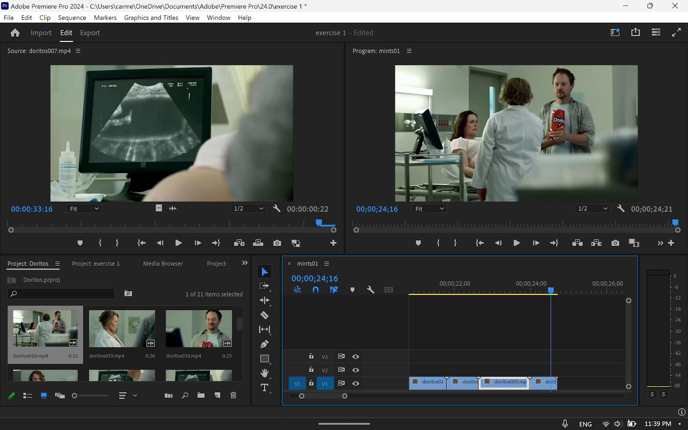The width and height of the screenshot is (688, 430).
Task: Open Program panel hamburger menu
Action: coord(409,51)
